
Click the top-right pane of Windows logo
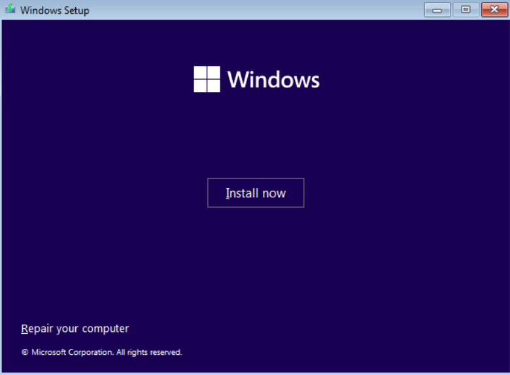click(x=214, y=72)
